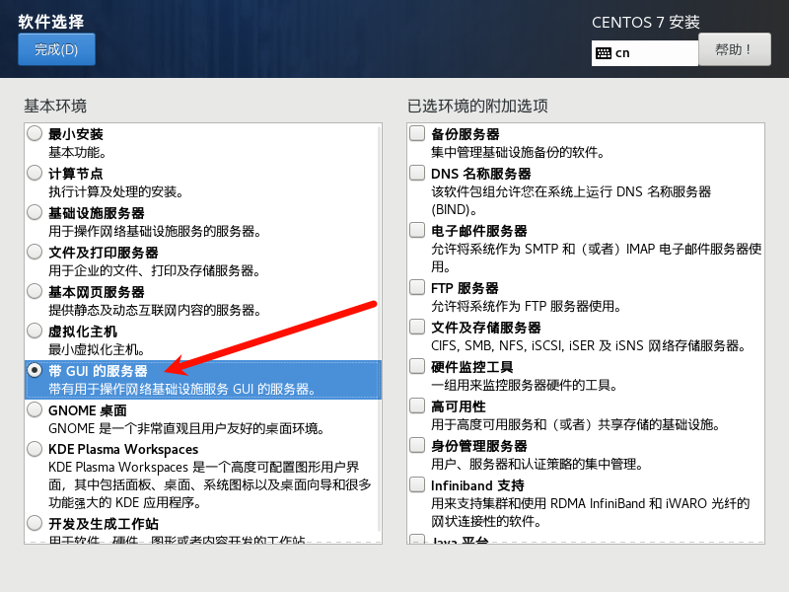
Task: Select the 基础设施服务器 radio button
Action: (35, 212)
